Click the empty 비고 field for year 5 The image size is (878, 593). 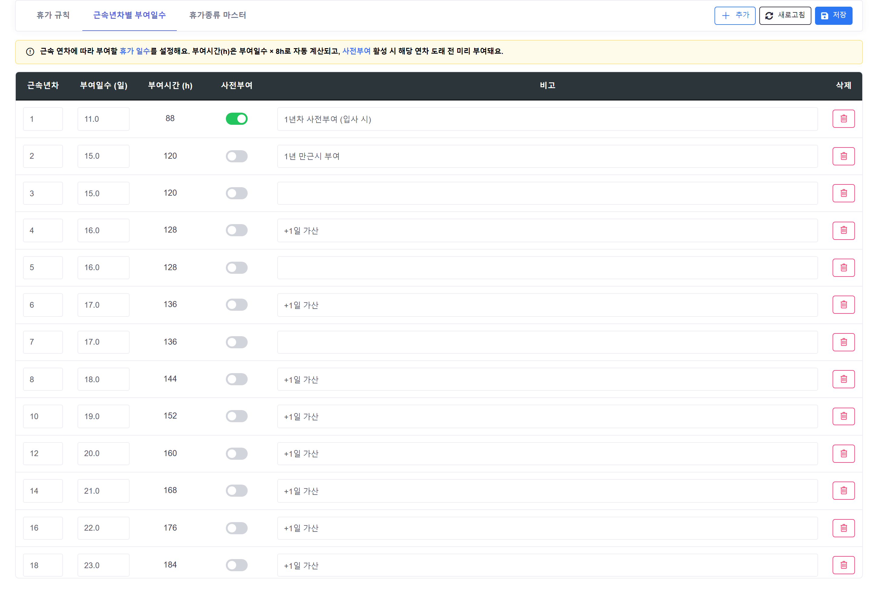pos(547,268)
